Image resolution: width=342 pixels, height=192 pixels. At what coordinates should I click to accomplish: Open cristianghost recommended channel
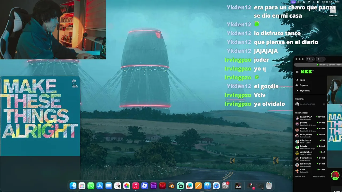(x=310, y=153)
